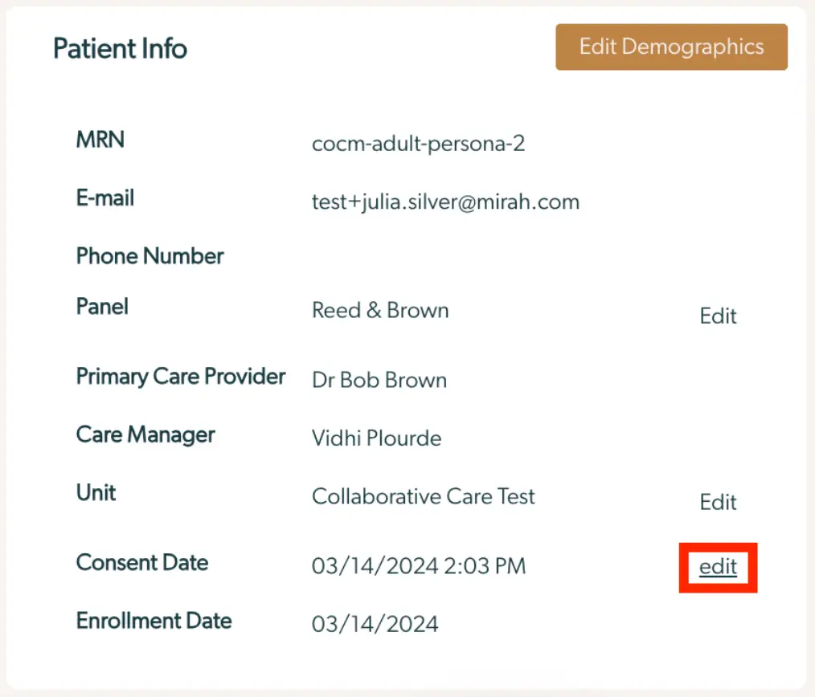The image size is (815, 697).
Task: Select the Unit value Collaborative Care Test
Action: click(x=423, y=496)
